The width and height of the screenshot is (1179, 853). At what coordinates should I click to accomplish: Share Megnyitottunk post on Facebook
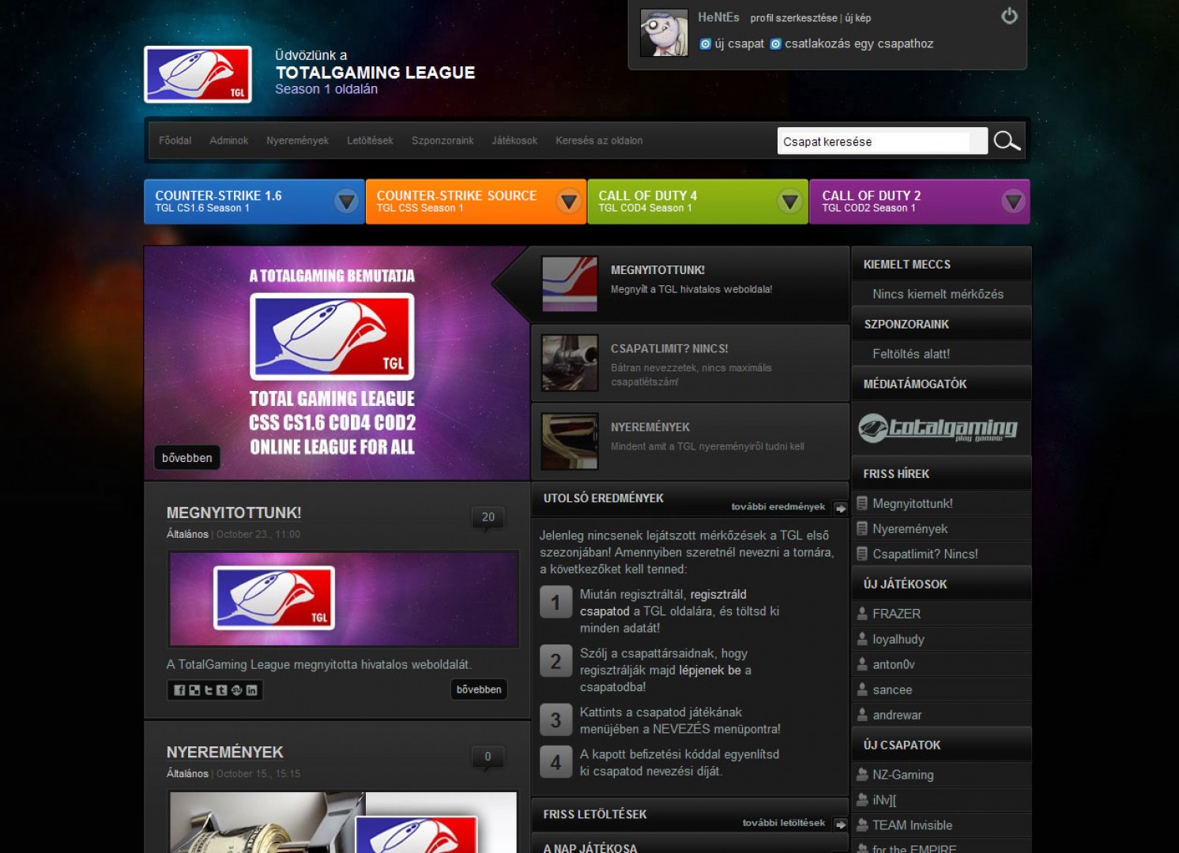pos(179,690)
